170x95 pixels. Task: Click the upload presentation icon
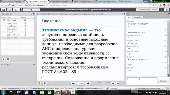tap(39, 83)
